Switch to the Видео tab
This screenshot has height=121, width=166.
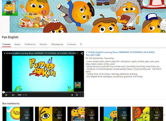point(17,44)
